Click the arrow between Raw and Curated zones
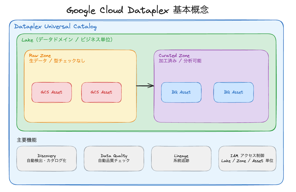This screenshot has width=296, height=192. [145, 86]
